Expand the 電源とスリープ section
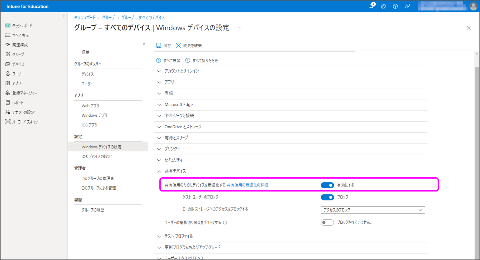480x260 pixels. tap(290, 138)
